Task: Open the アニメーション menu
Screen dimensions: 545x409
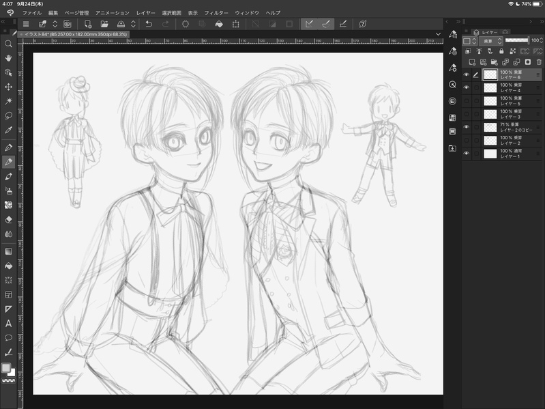Action: coord(113,13)
